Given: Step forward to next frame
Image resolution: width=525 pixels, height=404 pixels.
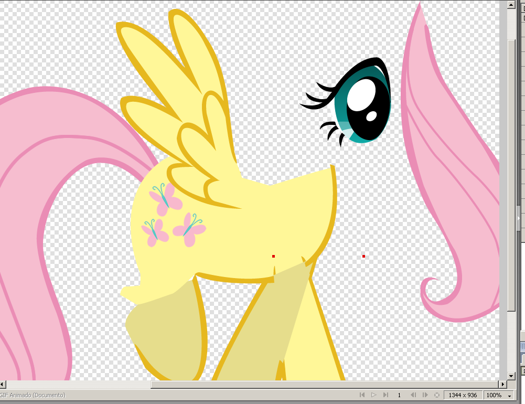Looking at the screenshot, I should click(x=425, y=395).
